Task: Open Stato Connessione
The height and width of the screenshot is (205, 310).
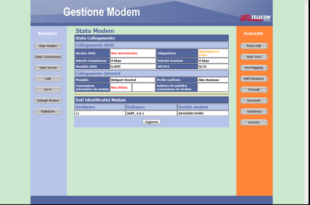Action: point(48,57)
